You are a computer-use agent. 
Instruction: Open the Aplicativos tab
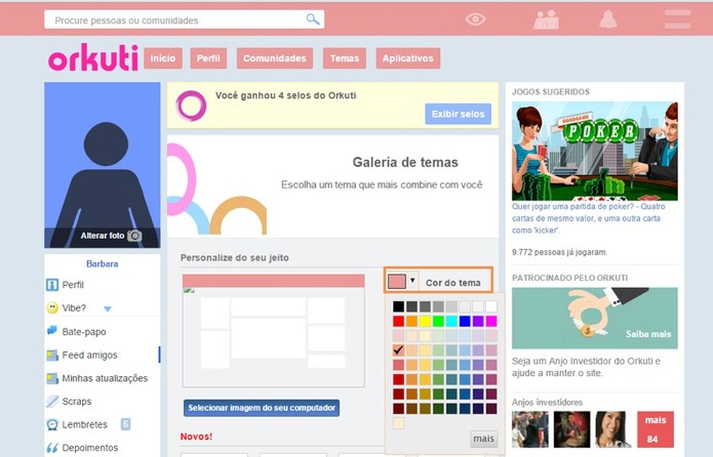coord(408,58)
